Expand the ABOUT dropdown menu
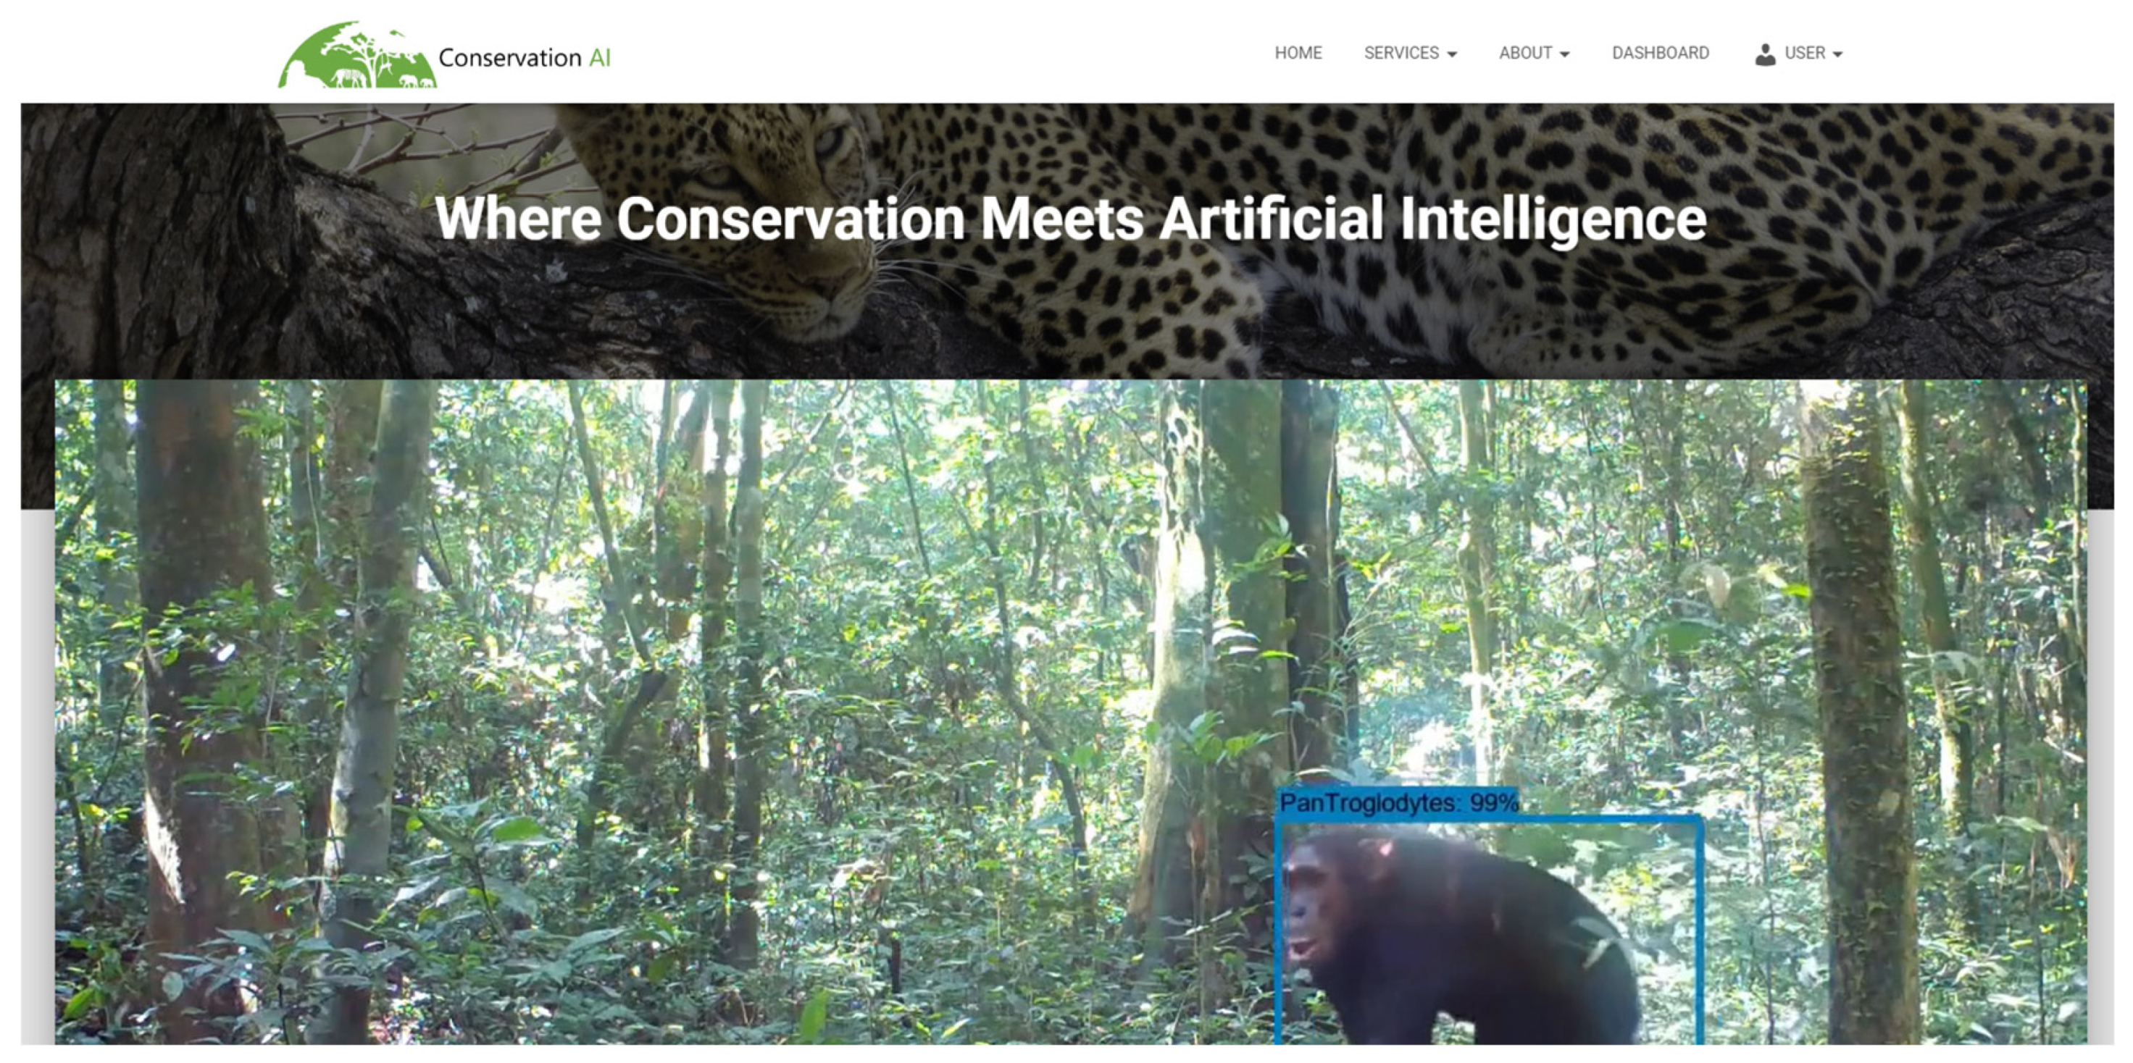 (1534, 53)
